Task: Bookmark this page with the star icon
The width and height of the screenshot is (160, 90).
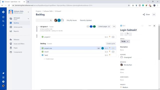Action: 129,5
